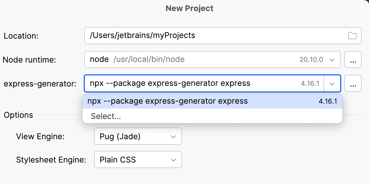This screenshot has height=184, width=369.
Task: Click the New Project title
Action: point(189,8)
